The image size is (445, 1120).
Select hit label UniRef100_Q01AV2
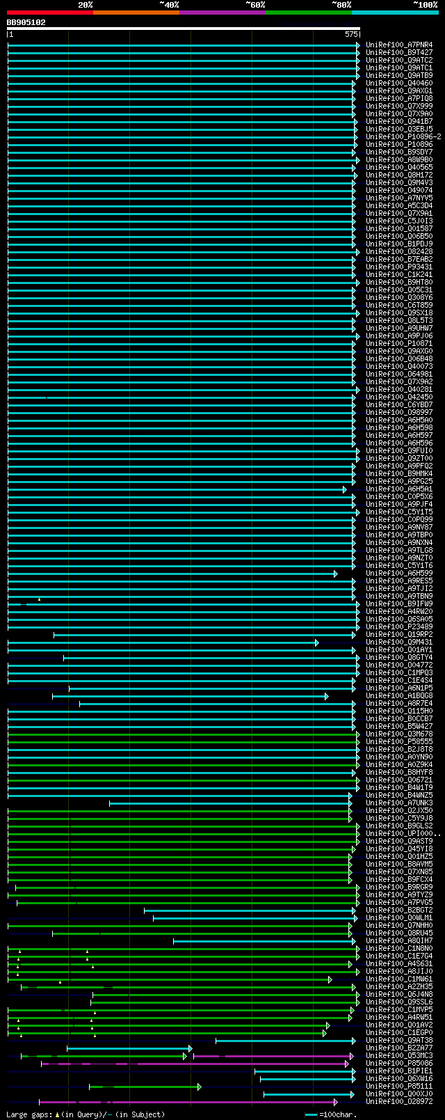tap(399, 1025)
